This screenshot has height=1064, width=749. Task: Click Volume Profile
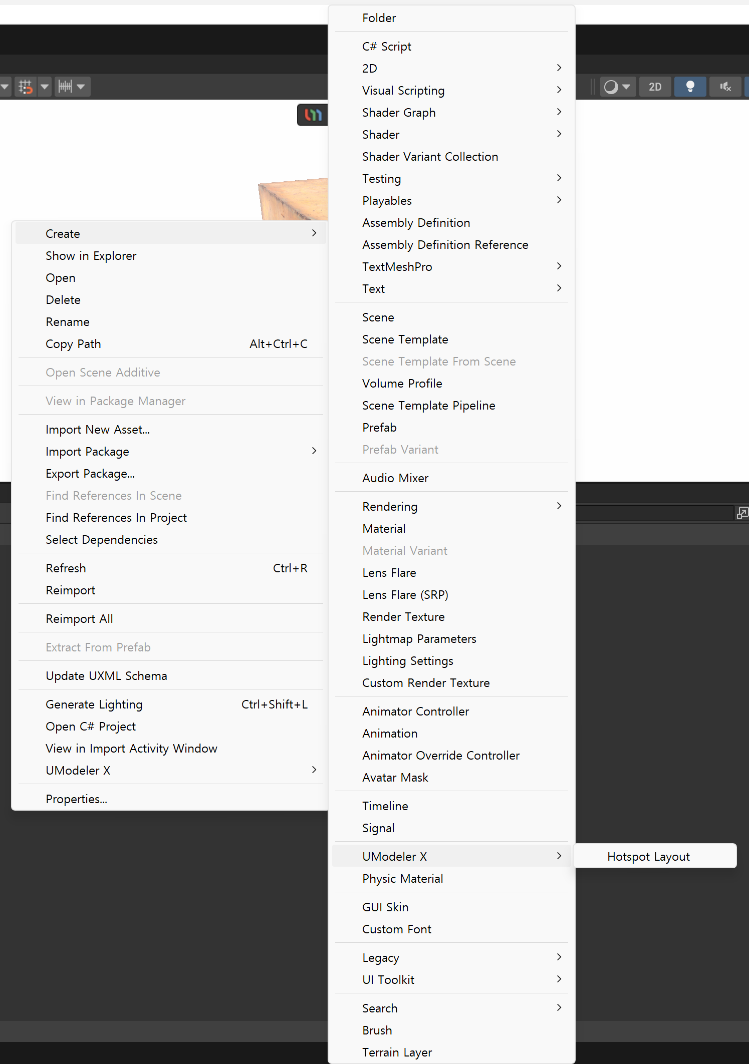(451, 384)
